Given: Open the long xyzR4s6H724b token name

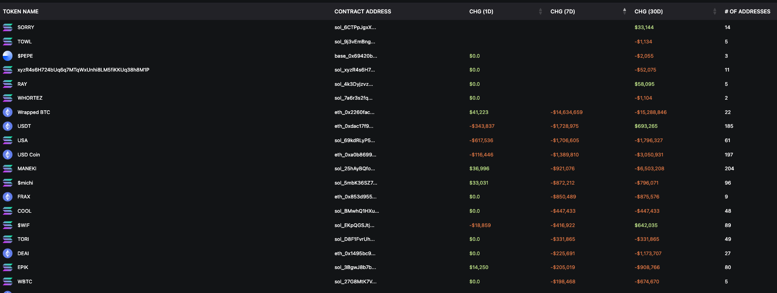Looking at the screenshot, I should (x=83, y=70).
